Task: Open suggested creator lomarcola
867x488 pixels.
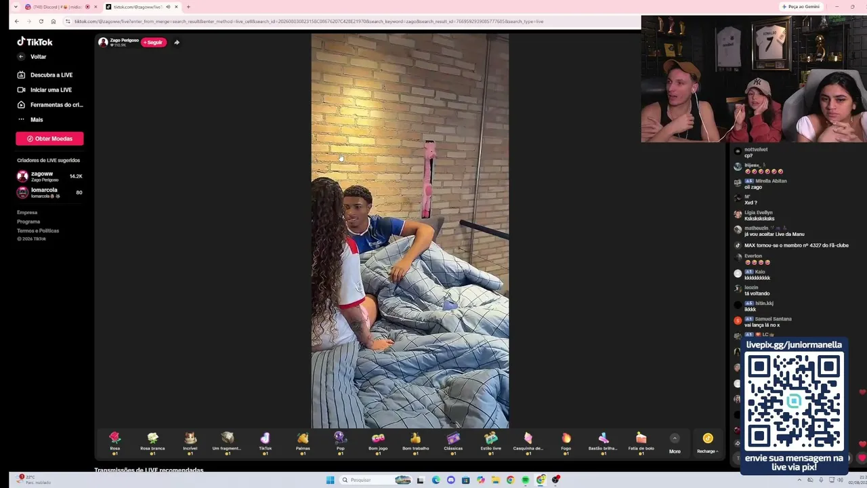Action: (x=49, y=192)
